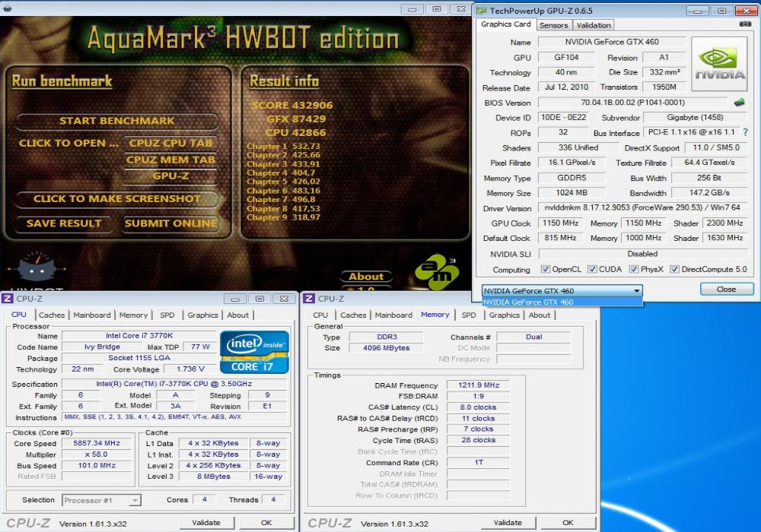
Task: Click Memory Type value GDDR5
Action: point(572,178)
